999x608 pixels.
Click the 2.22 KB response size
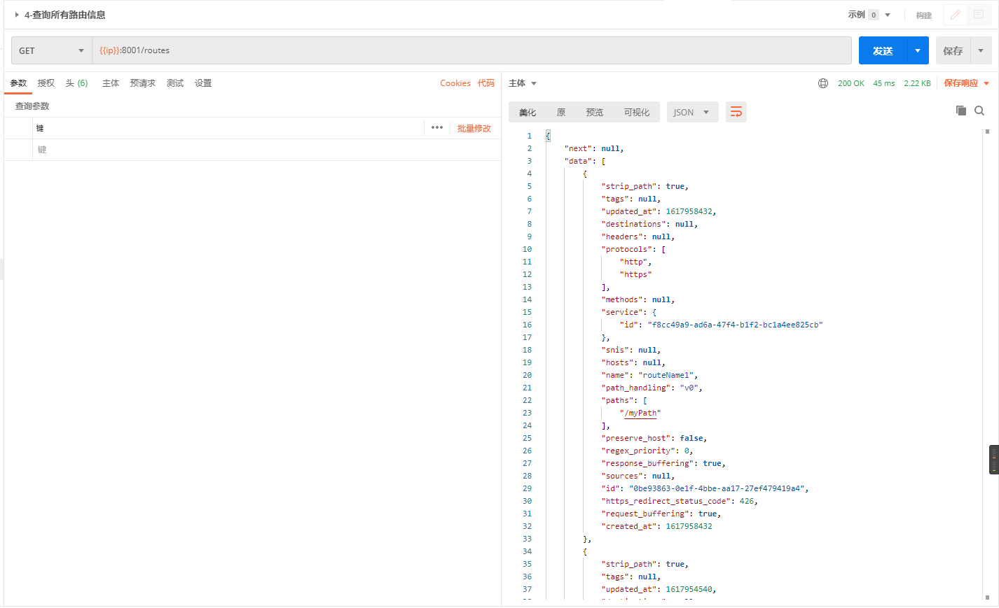[x=917, y=83]
